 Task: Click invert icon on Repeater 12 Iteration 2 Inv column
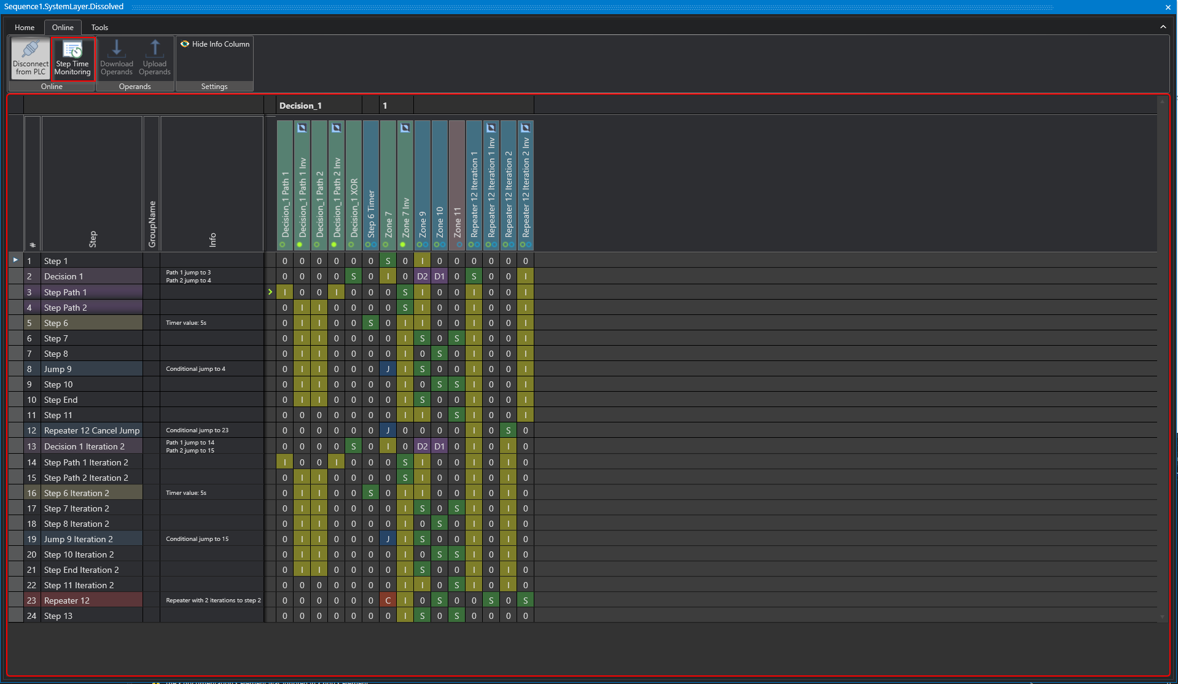click(526, 128)
